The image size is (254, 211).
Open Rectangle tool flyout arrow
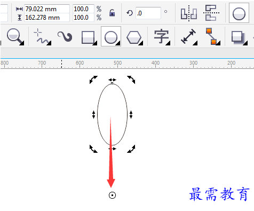95,43
